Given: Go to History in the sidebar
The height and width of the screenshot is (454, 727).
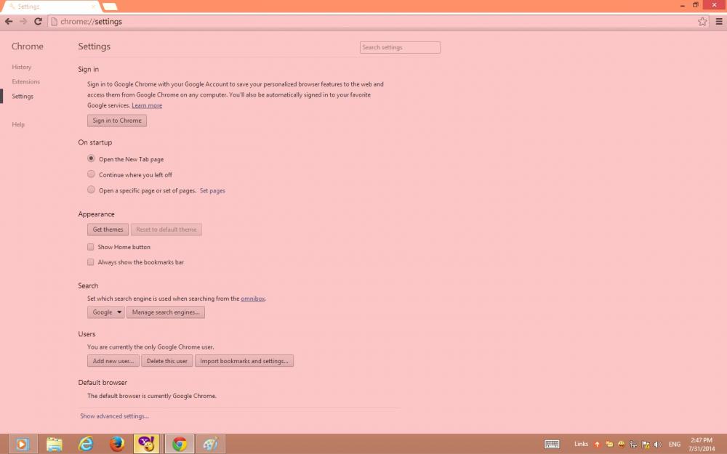Looking at the screenshot, I should pyautogui.click(x=22, y=67).
